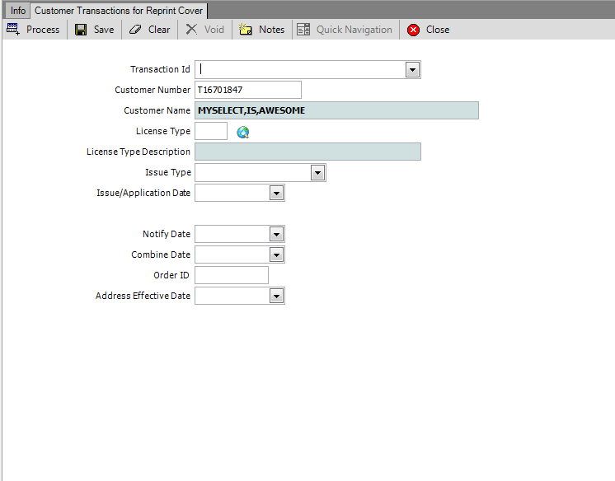Click the Void X icon
The width and height of the screenshot is (615, 481).
coord(191,30)
